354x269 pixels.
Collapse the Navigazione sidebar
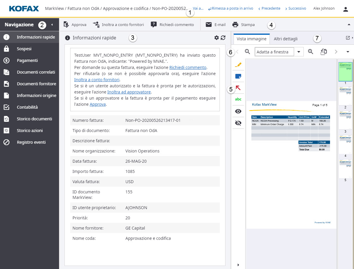pyautogui.click(x=52, y=25)
